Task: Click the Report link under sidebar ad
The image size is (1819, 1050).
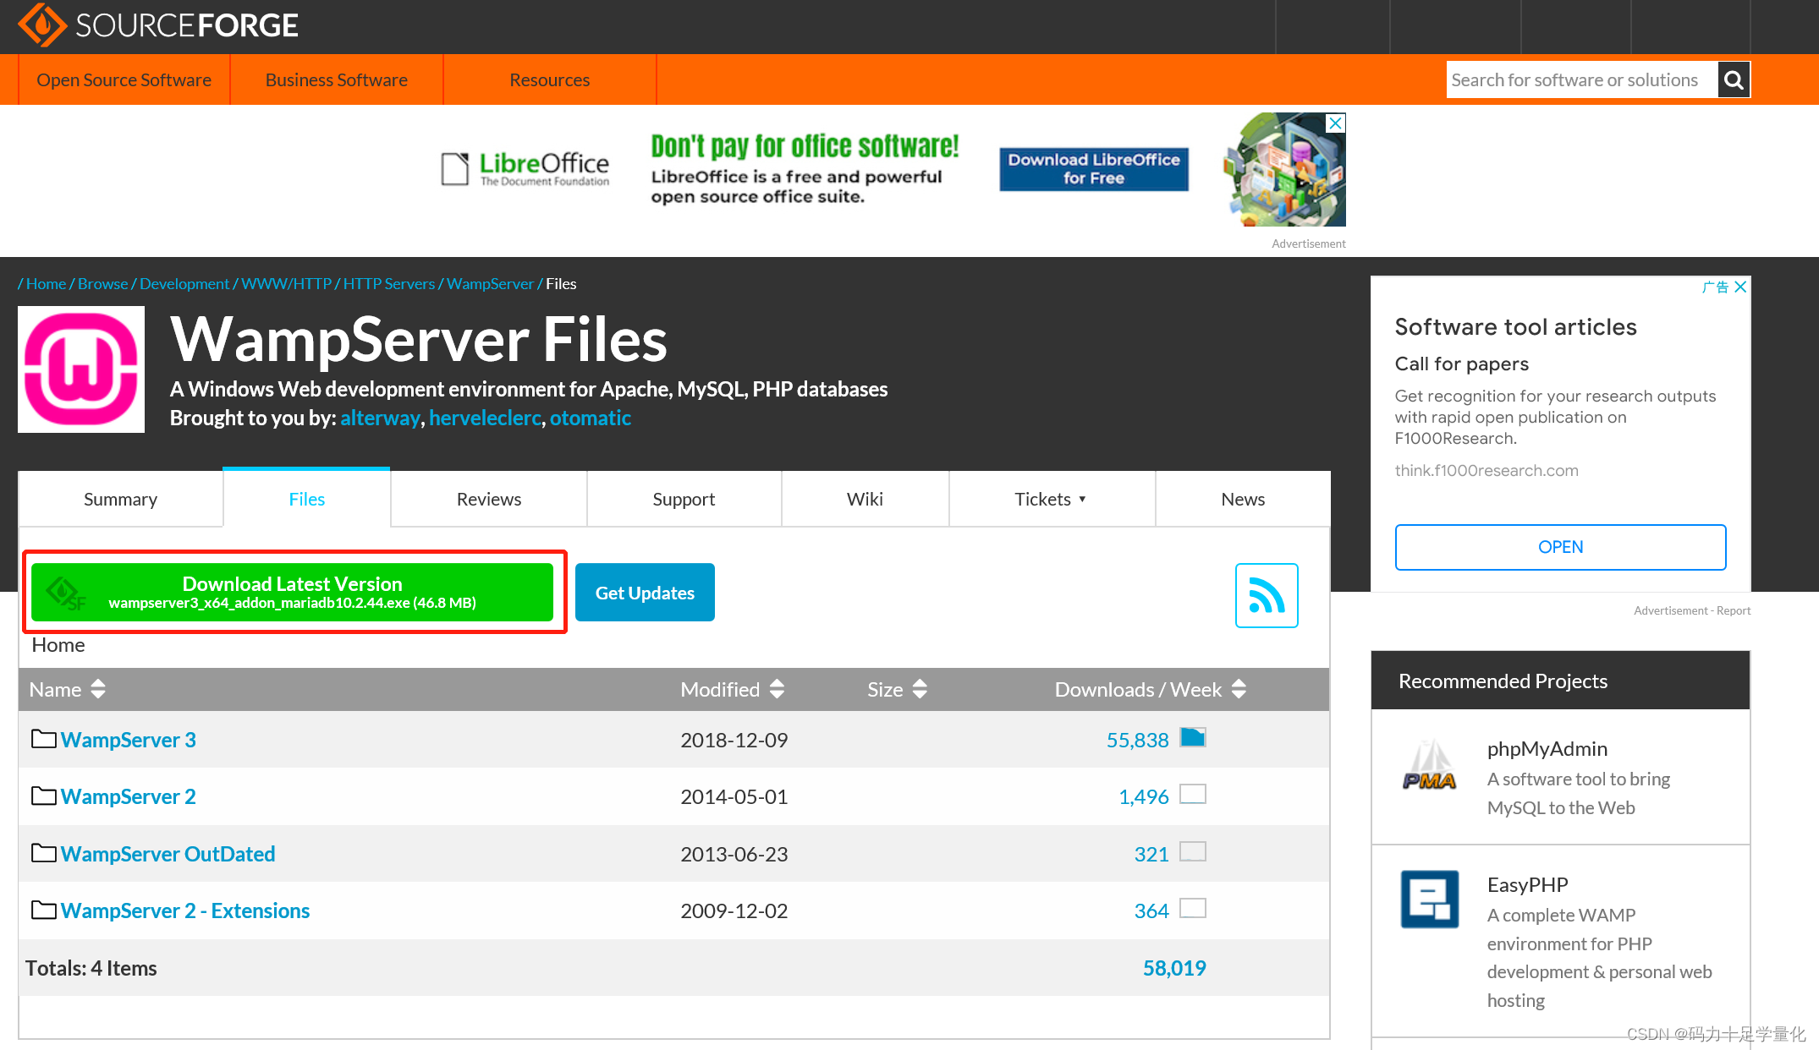Action: point(1734,610)
